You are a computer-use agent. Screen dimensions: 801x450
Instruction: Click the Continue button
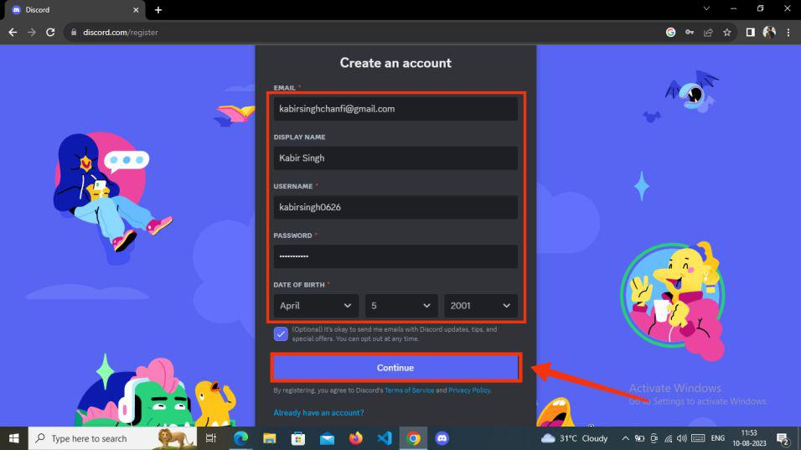(x=396, y=368)
